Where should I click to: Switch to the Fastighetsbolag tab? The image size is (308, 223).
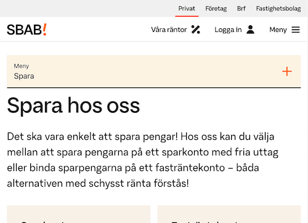tap(278, 9)
